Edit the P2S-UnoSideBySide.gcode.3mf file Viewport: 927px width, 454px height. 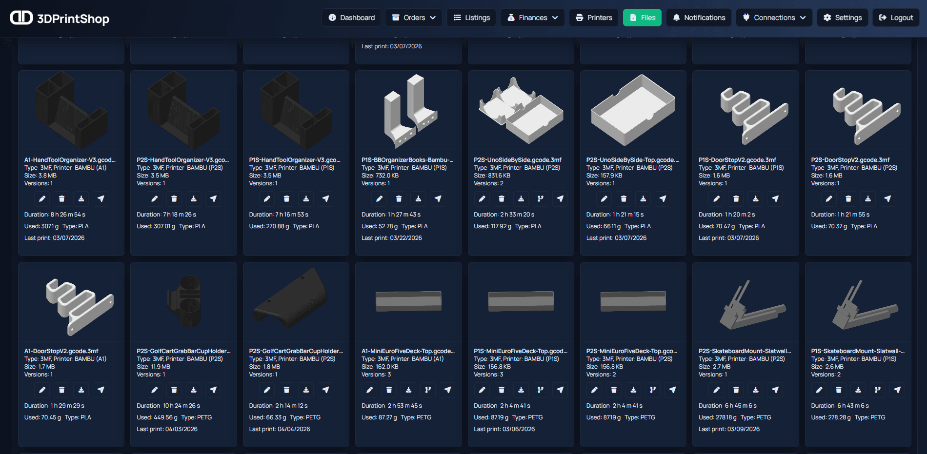coord(482,199)
